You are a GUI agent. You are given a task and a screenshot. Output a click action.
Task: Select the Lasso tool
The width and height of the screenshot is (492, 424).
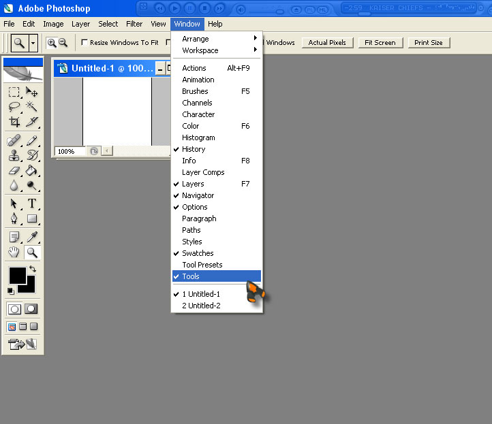14,107
